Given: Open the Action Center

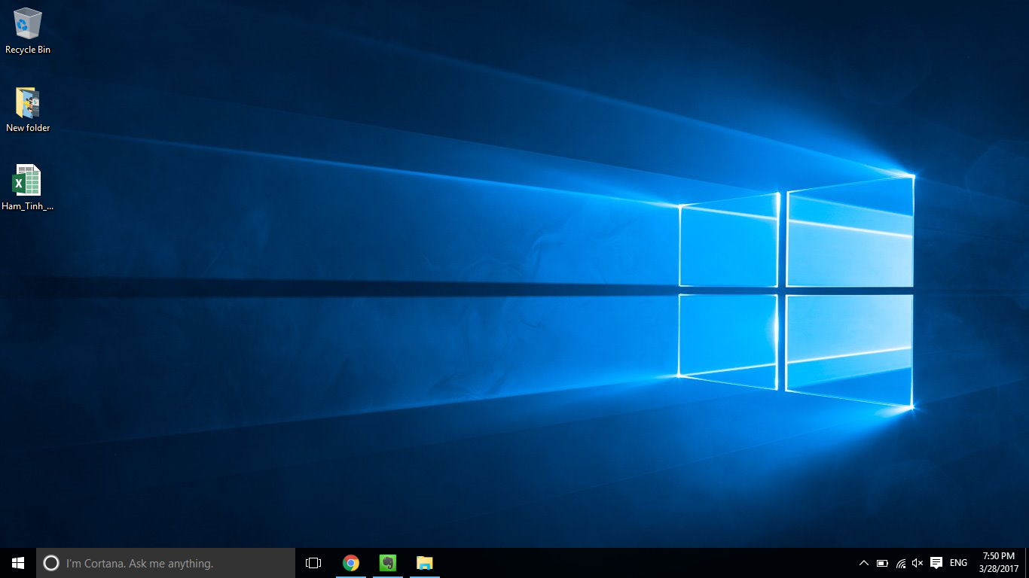Looking at the screenshot, I should coord(936,563).
